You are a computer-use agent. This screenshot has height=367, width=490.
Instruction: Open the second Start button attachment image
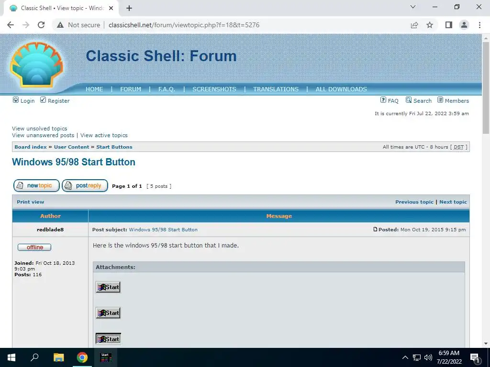pos(108,313)
